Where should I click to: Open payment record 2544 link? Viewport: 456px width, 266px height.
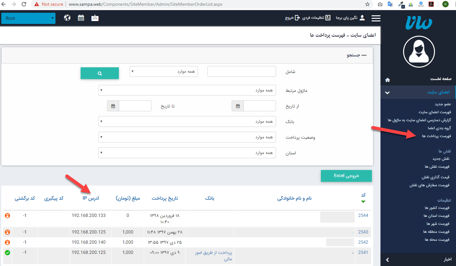[363, 215]
